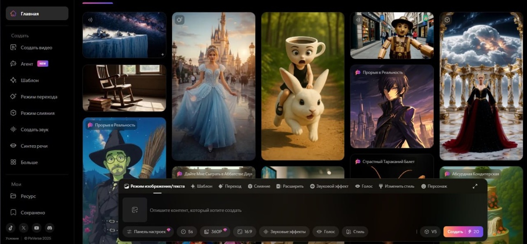Click Прорыв в Реальность tag on the witch card
Screen dimensions: 527x244
[x=111, y=125]
